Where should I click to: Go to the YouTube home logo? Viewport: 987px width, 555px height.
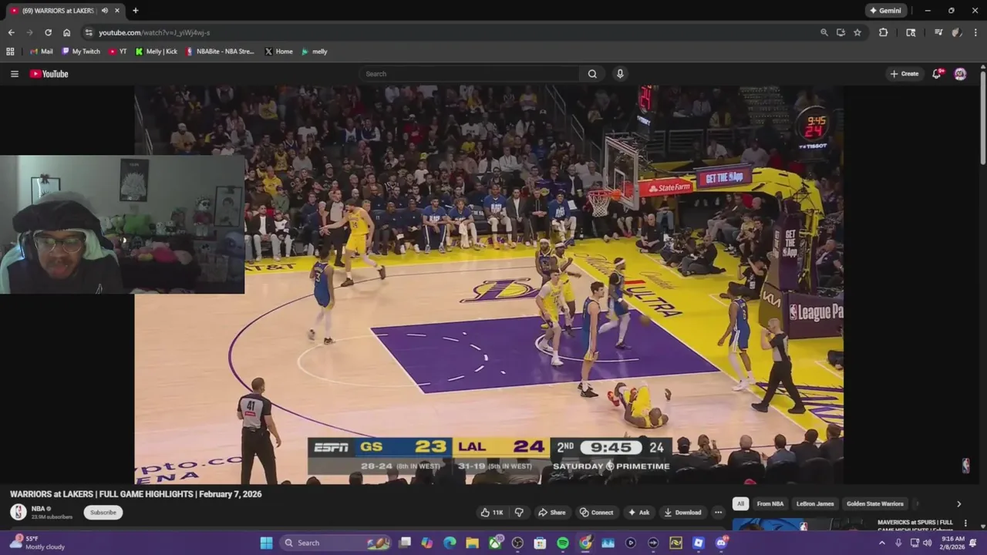pos(49,74)
